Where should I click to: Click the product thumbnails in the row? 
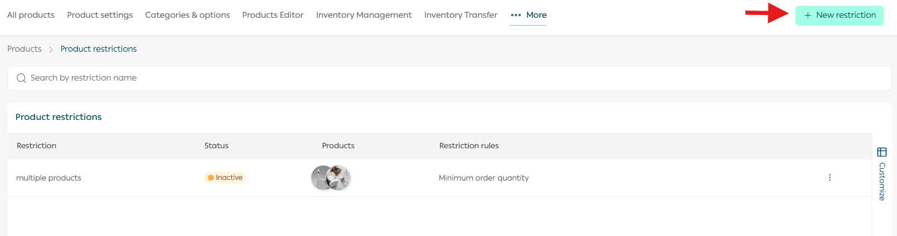330,178
